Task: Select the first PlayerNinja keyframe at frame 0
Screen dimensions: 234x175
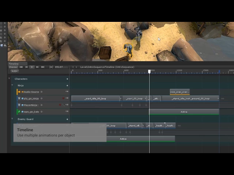Action: coord(72,105)
